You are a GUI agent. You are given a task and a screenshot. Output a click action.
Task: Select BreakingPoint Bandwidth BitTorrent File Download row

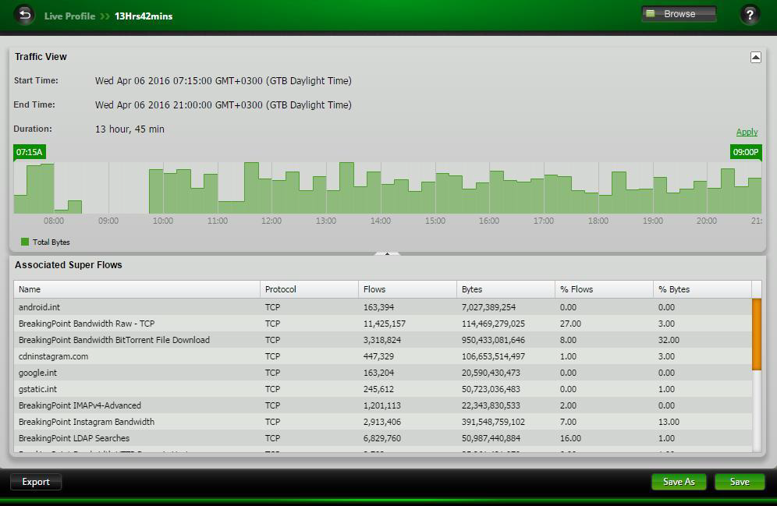[114, 340]
